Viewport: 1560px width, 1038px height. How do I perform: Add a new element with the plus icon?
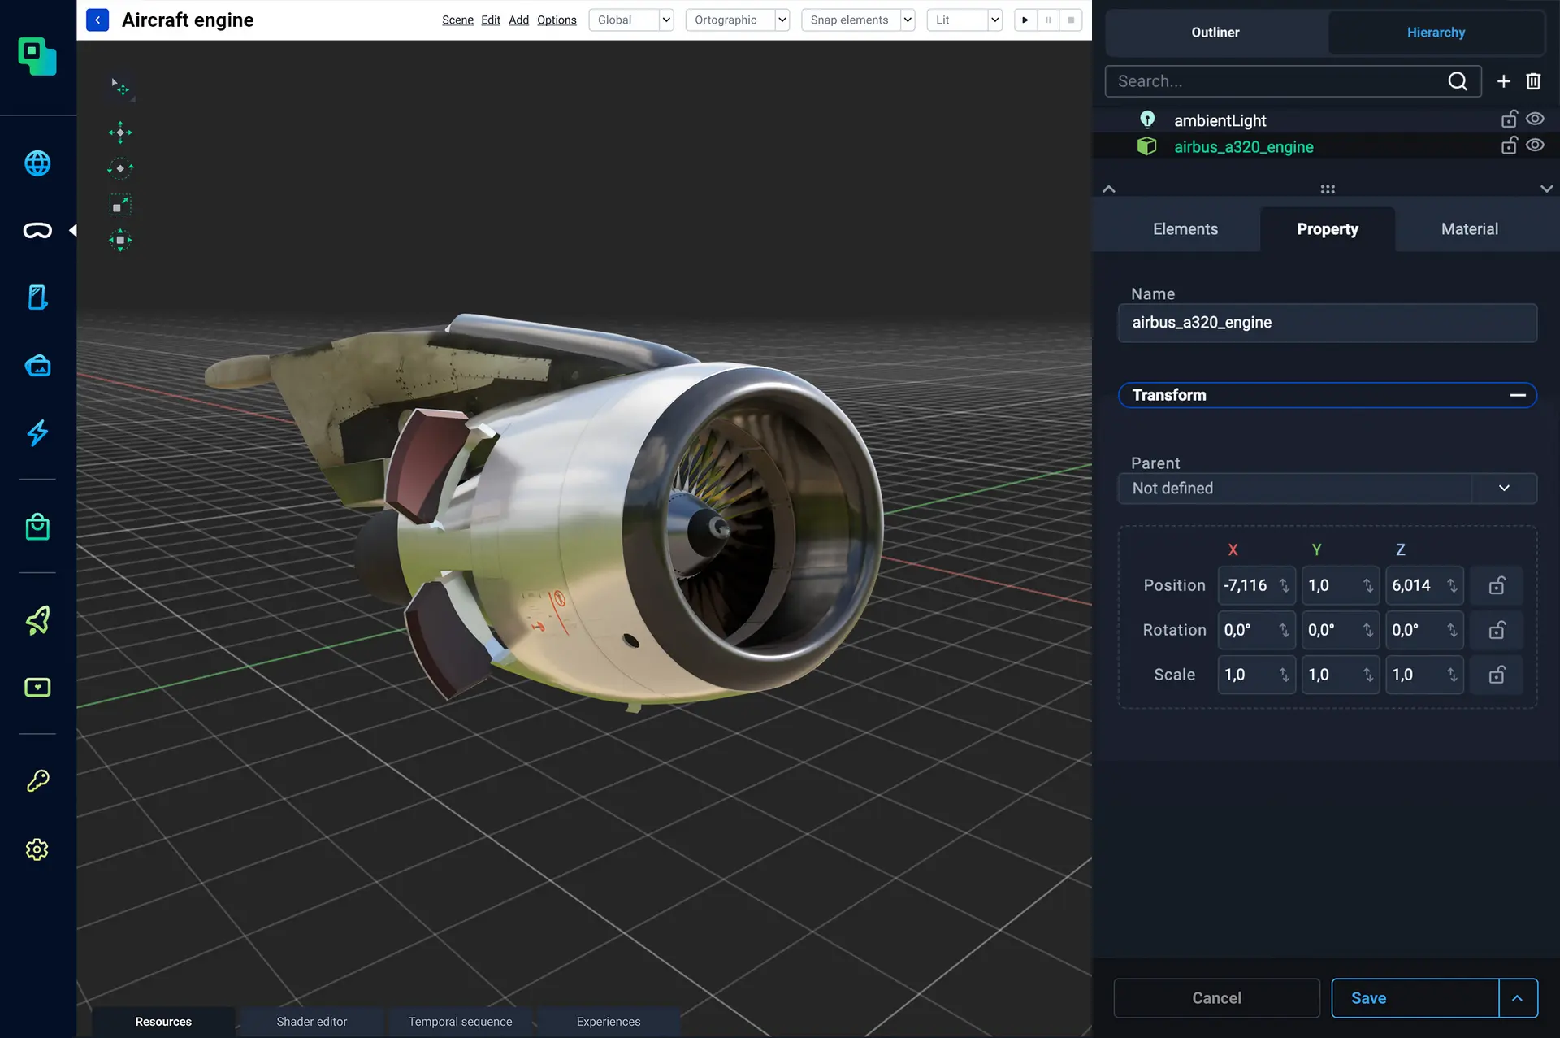point(1503,80)
